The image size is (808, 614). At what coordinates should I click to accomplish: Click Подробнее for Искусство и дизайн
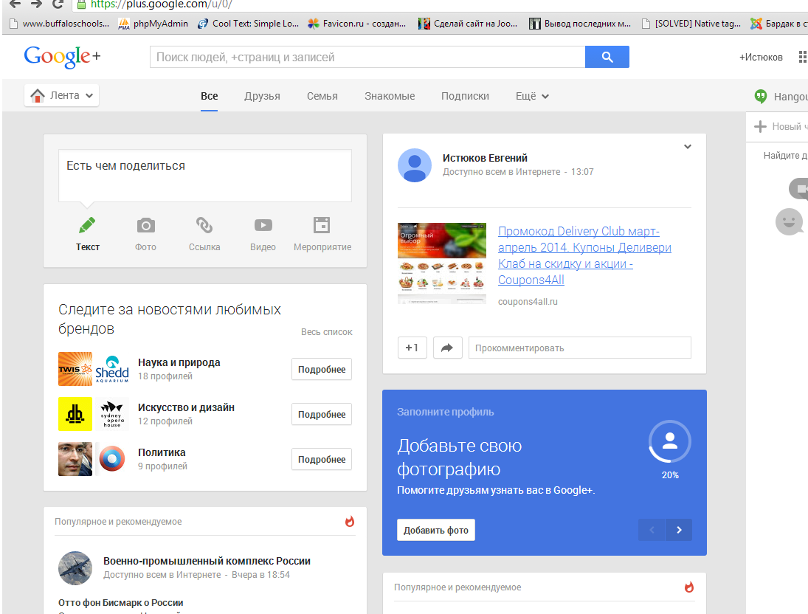click(322, 414)
